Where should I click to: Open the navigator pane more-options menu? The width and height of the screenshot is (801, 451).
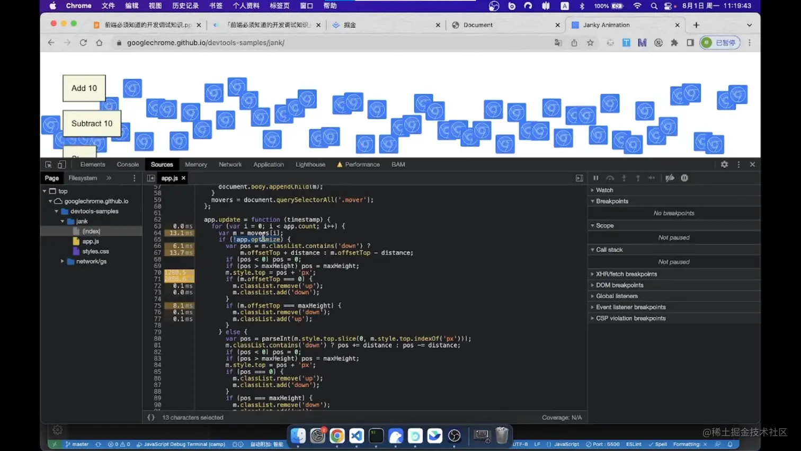(x=134, y=178)
